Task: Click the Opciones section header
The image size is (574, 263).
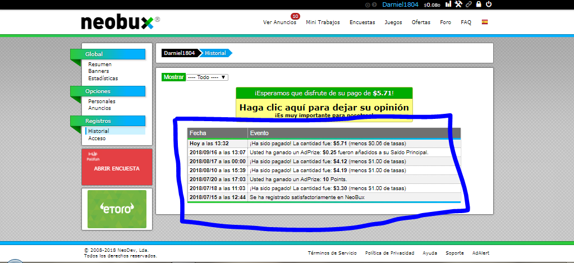Action: (108, 91)
